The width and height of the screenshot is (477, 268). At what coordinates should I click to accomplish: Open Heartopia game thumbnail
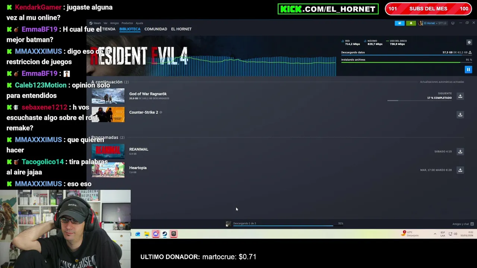coord(108,170)
